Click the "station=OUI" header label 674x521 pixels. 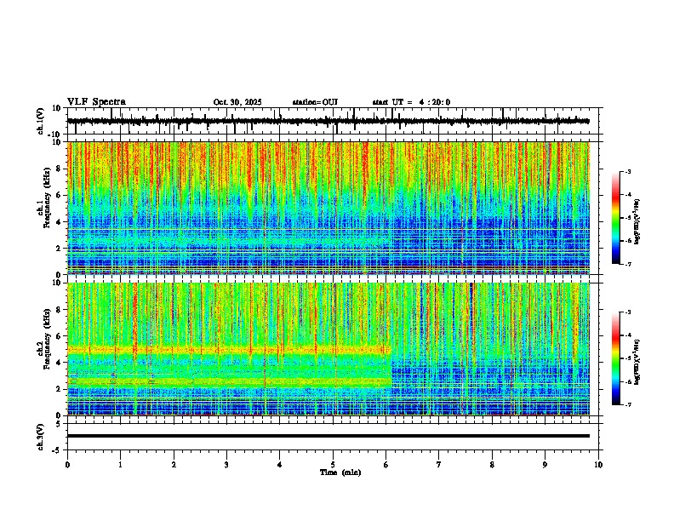[315, 102]
